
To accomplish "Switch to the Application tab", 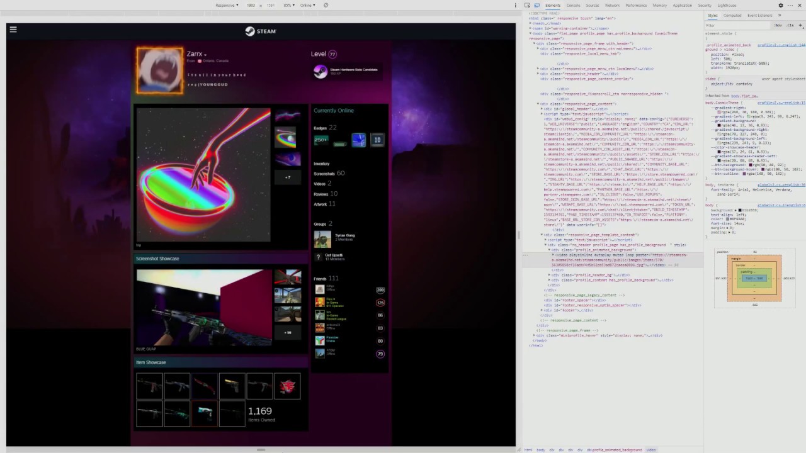I will point(682,5).
